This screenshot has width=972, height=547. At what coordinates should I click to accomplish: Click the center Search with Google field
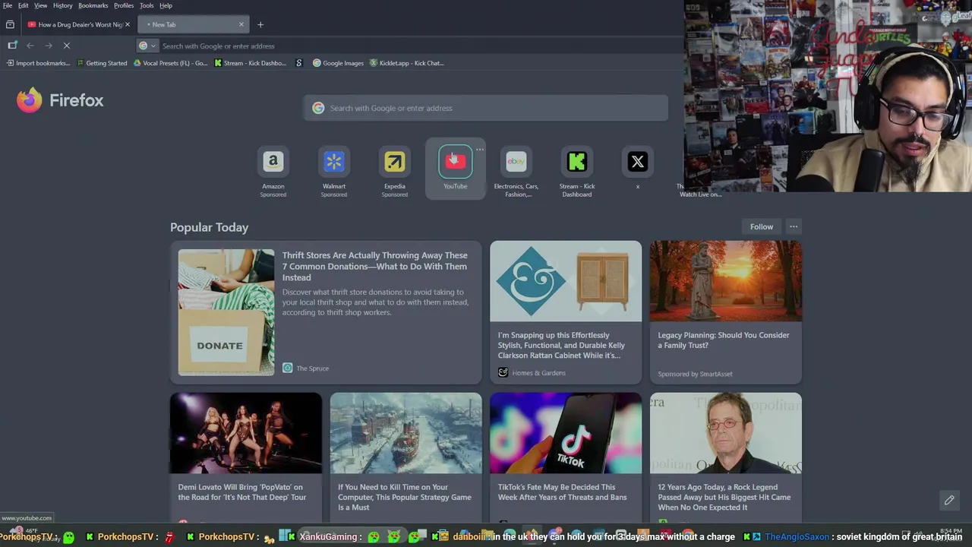click(486, 108)
